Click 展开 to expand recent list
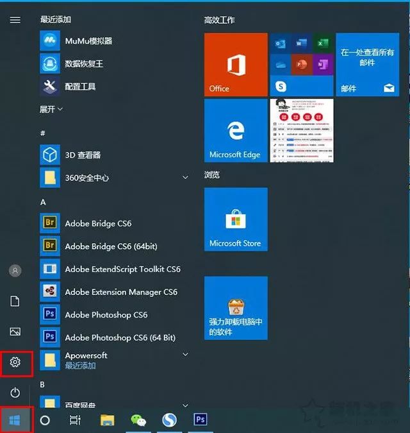This screenshot has height=433, width=410. [51, 109]
